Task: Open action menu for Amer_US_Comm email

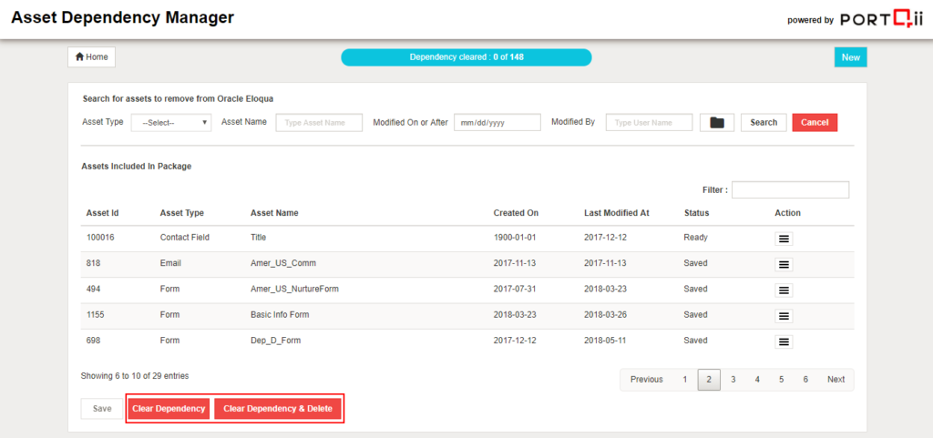Action: pos(784,264)
